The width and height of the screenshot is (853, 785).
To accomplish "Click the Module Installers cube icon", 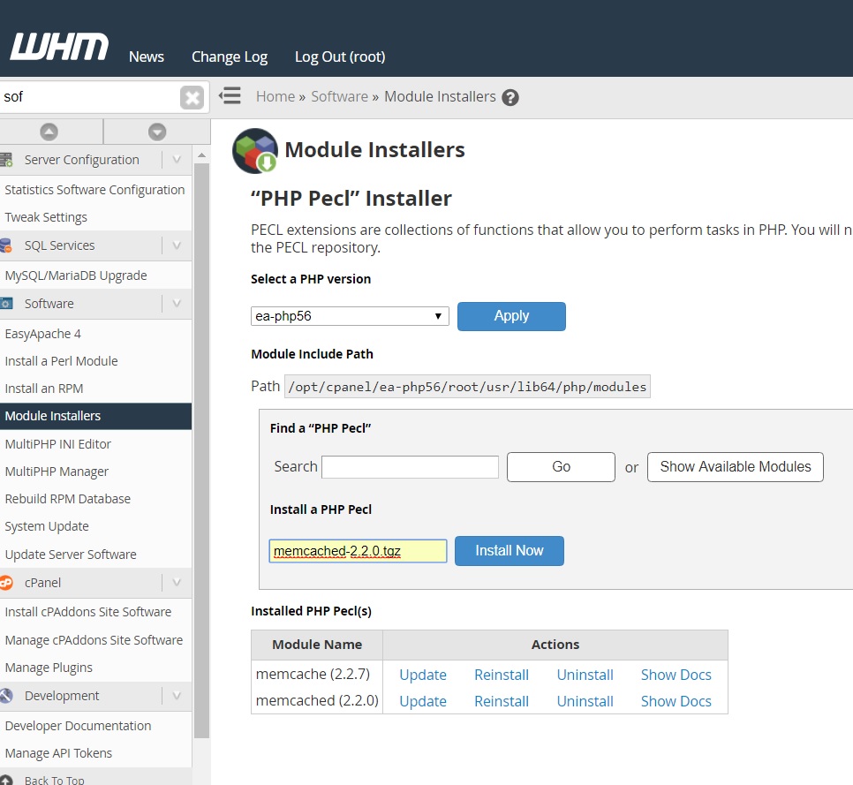I will coord(255,151).
